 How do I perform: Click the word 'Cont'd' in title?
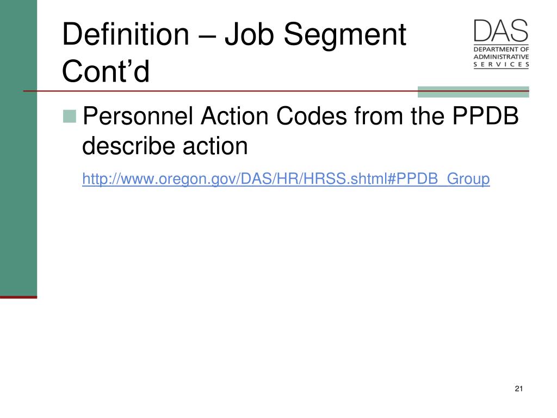tap(106, 71)
